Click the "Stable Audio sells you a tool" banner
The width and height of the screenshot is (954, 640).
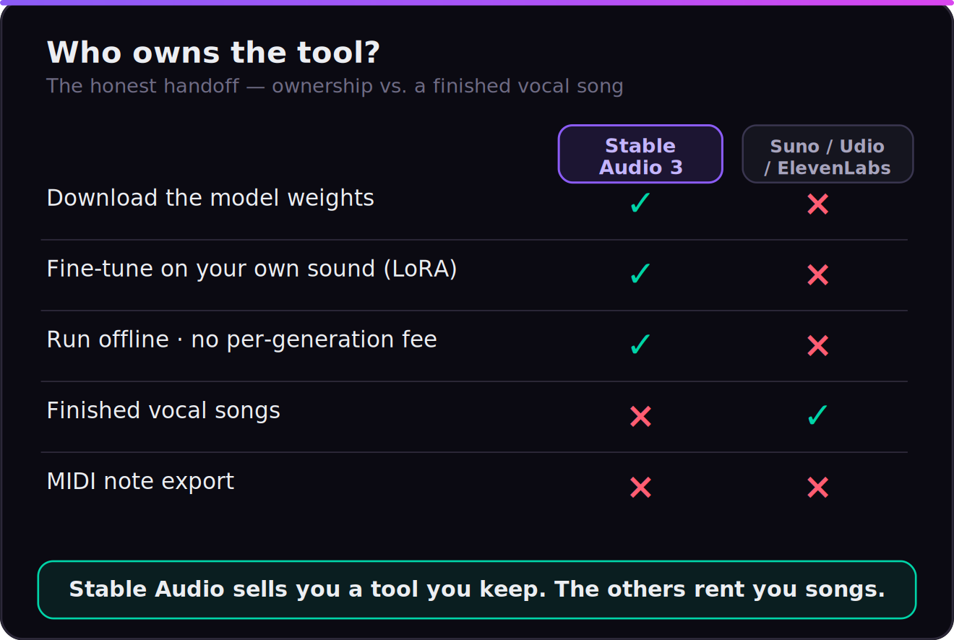pos(477,589)
